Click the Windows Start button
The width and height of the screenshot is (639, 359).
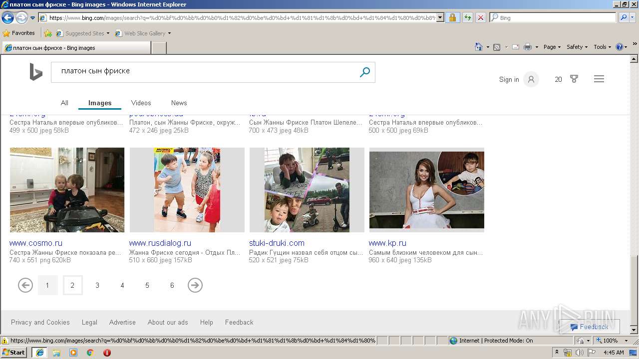coord(14,352)
